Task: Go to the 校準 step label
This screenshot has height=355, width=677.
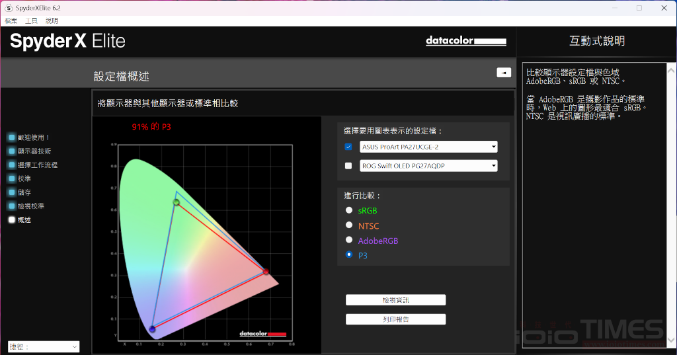Action: tap(24, 178)
